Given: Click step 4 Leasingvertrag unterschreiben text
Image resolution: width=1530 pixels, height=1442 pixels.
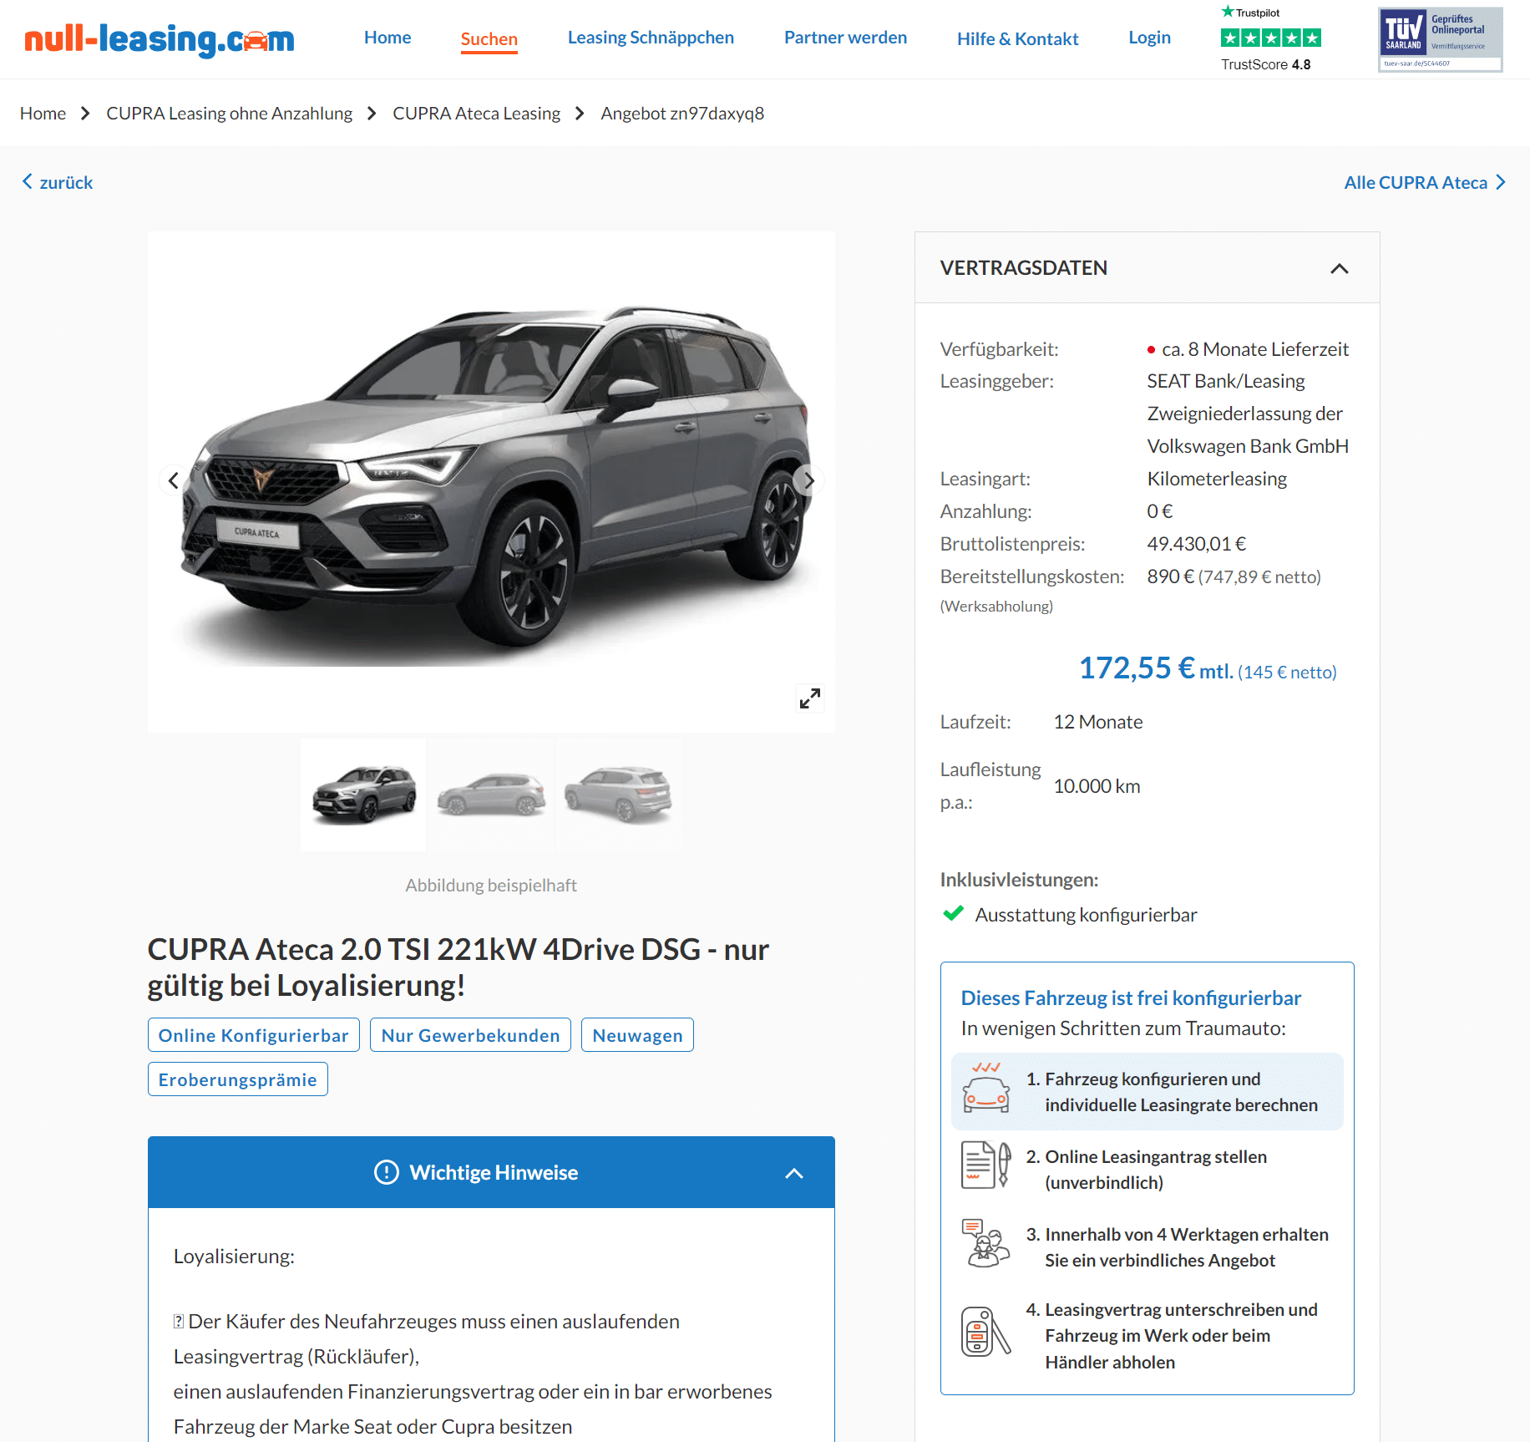Looking at the screenshot, I should tap(1172, 1336).
